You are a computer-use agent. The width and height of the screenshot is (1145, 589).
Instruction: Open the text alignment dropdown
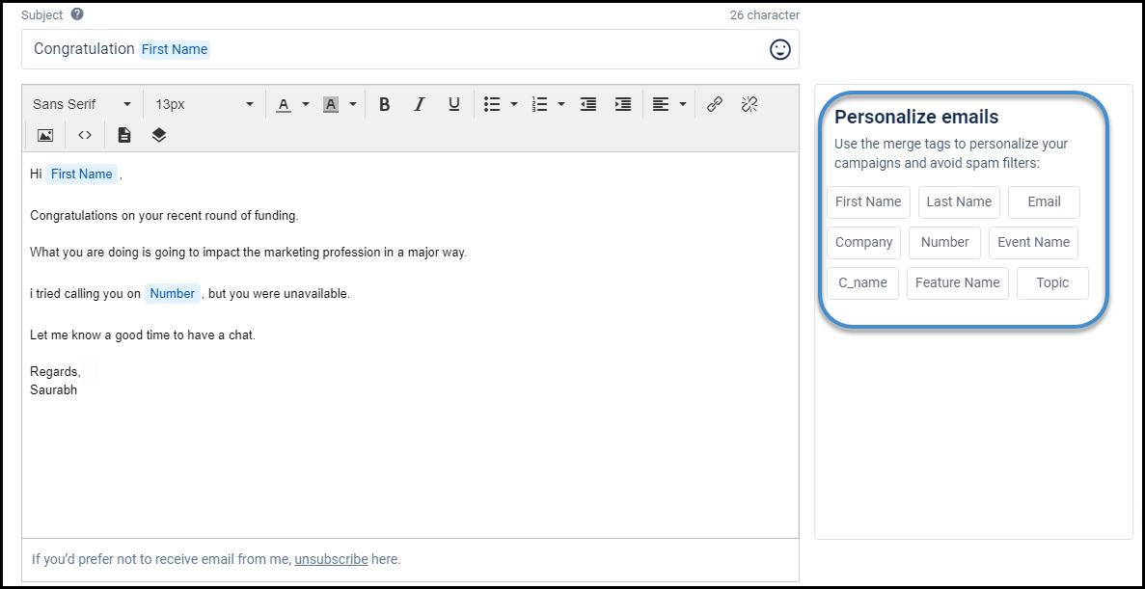coord(668,103)
